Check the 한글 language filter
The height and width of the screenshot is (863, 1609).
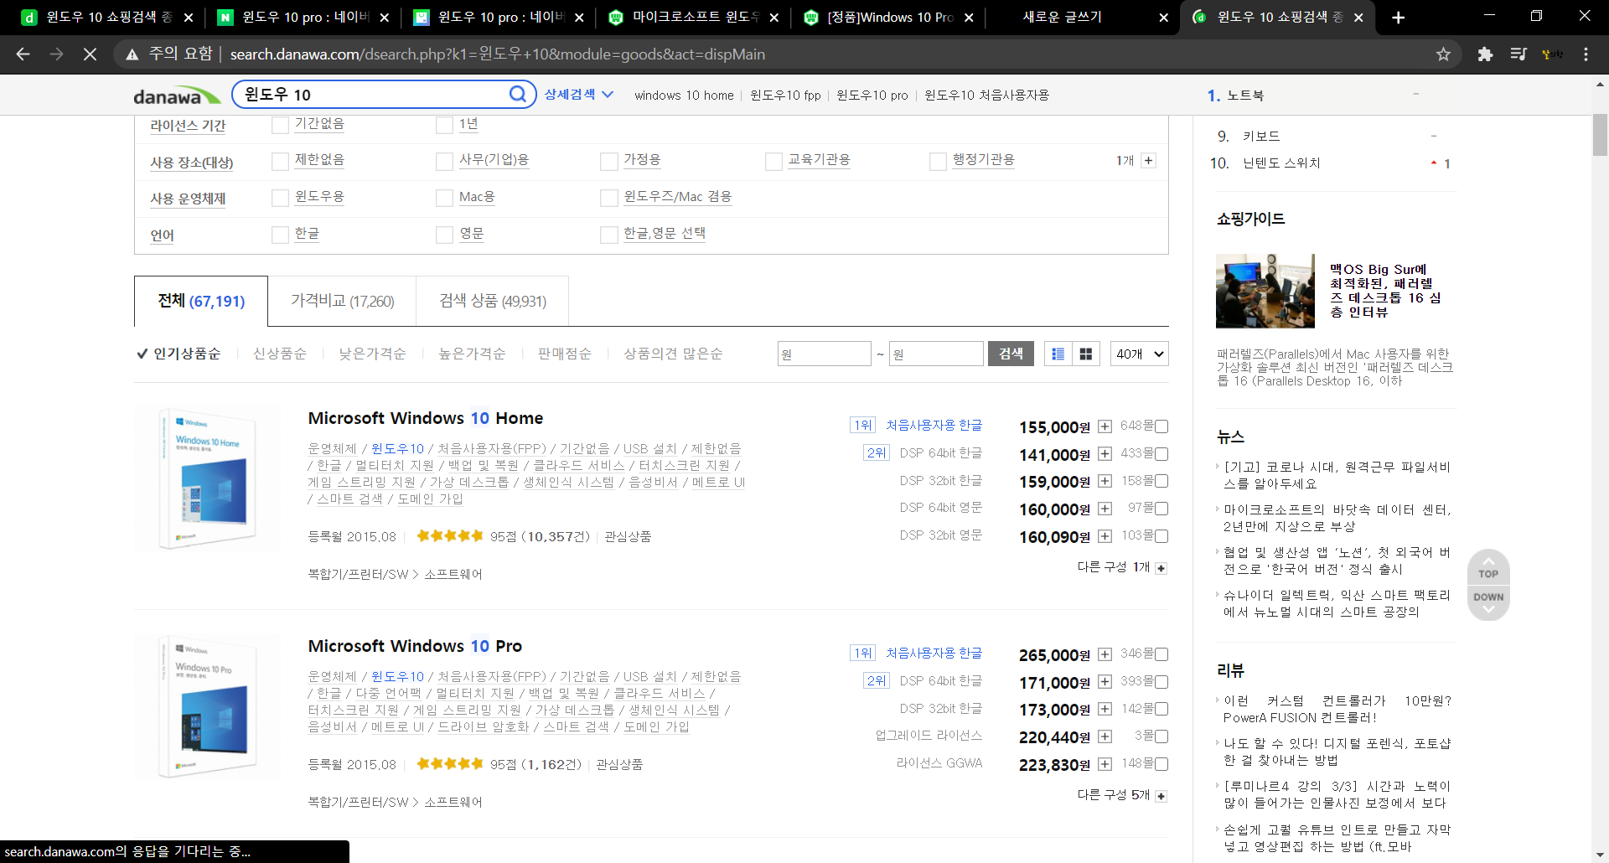tap(280, 235)
